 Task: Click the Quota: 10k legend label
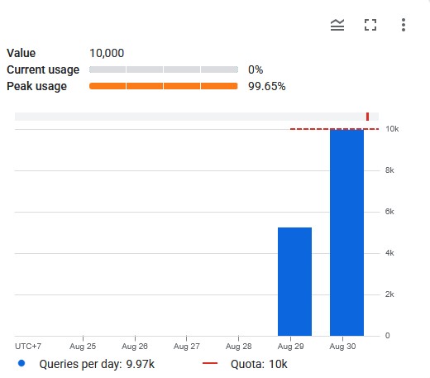click(259, 364)
